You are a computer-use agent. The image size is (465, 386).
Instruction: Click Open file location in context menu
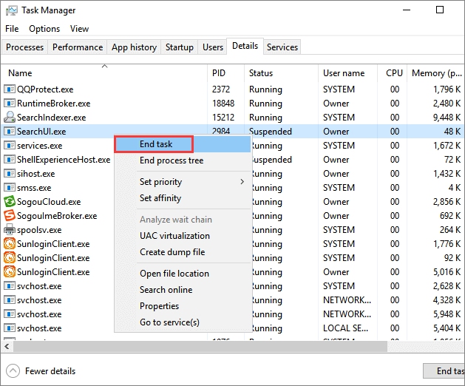(174, 274)
